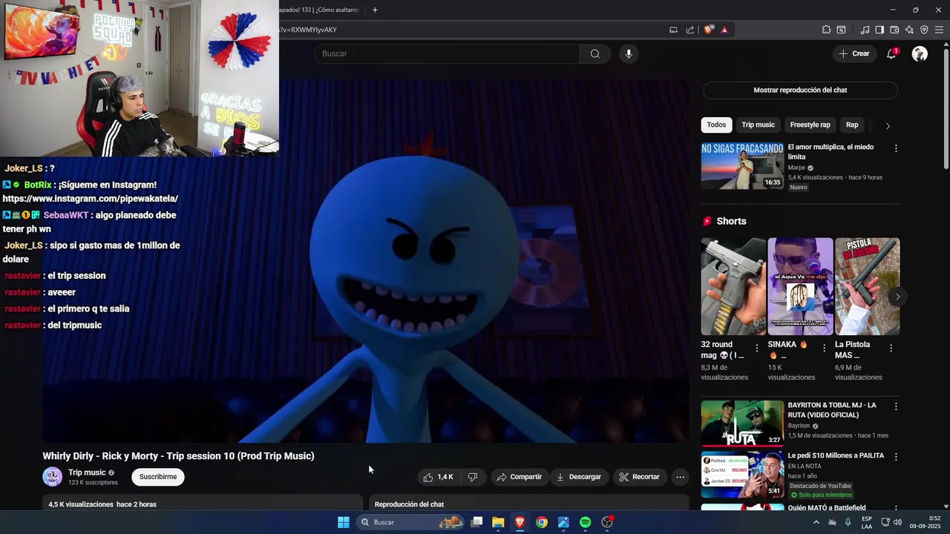Show hidden system tray icons chevron
This screenshot has height=534, width=950.
tap(816, 522)
